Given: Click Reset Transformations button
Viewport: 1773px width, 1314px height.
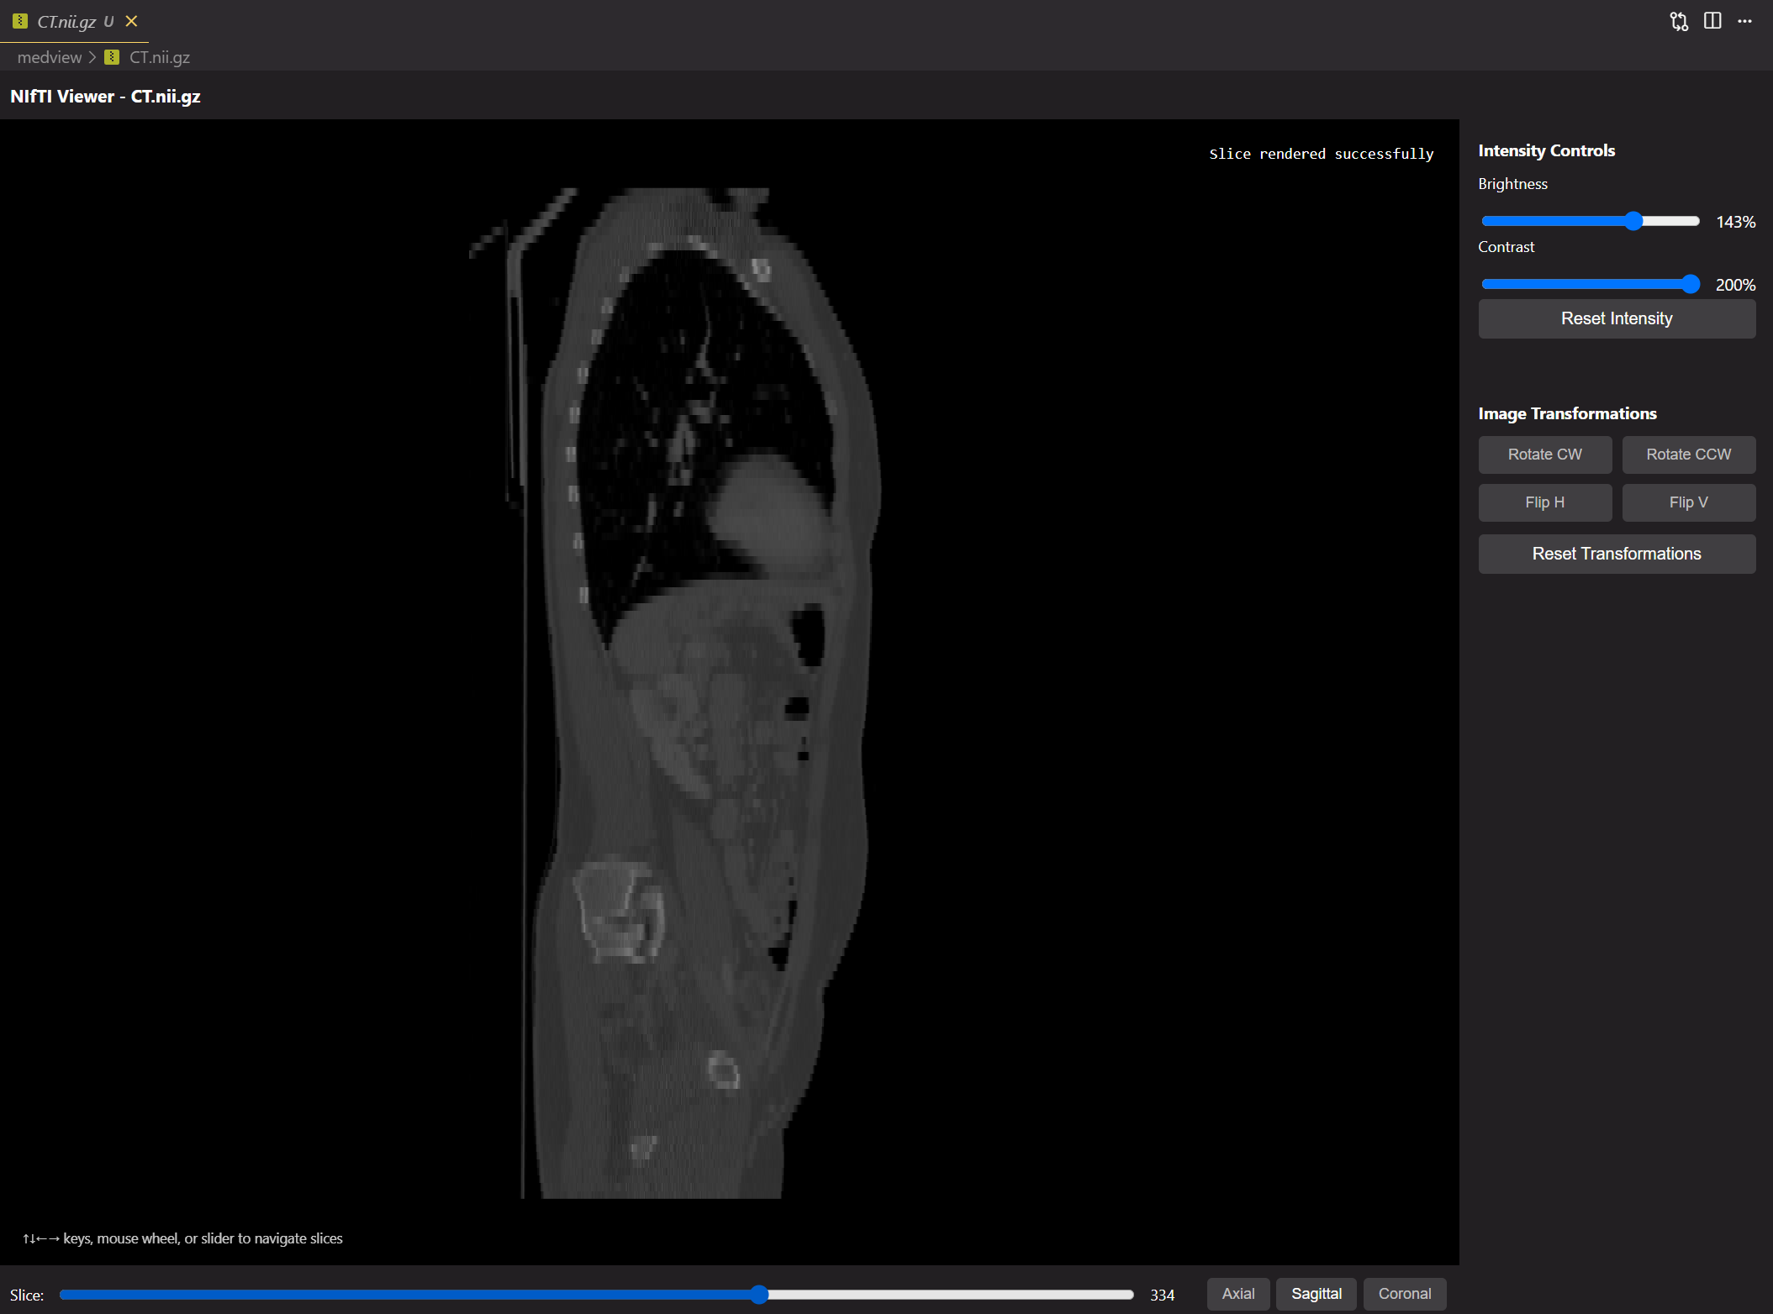Looking at the screenshot, I should [x=1617, y=554].
